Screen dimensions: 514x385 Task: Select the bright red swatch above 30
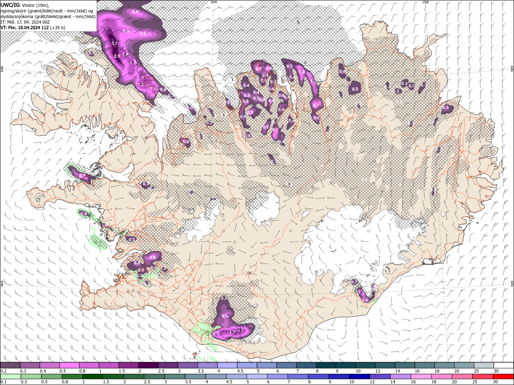pos(503,377)
